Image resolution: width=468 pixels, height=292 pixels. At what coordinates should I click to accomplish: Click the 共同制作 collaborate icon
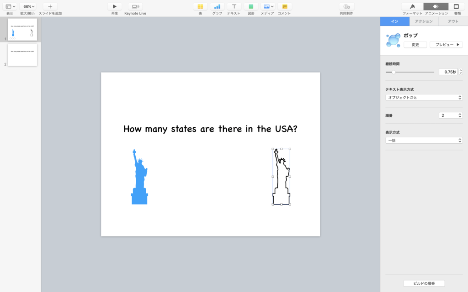(x=346, y=6)
